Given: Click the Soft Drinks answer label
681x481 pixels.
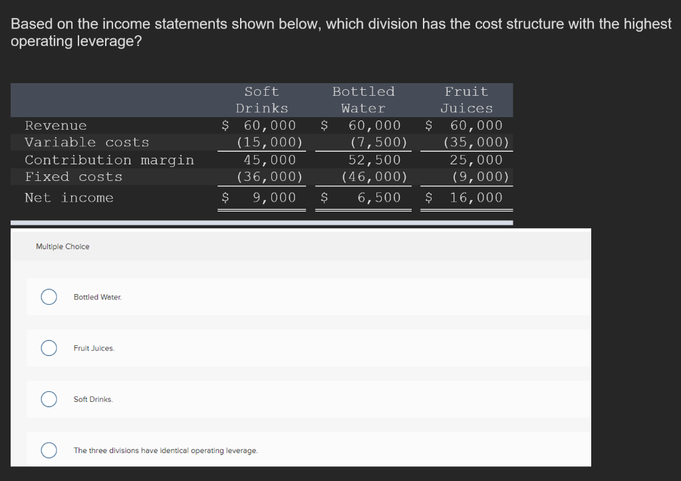Looking at the screenshot, I should point(91,399).
